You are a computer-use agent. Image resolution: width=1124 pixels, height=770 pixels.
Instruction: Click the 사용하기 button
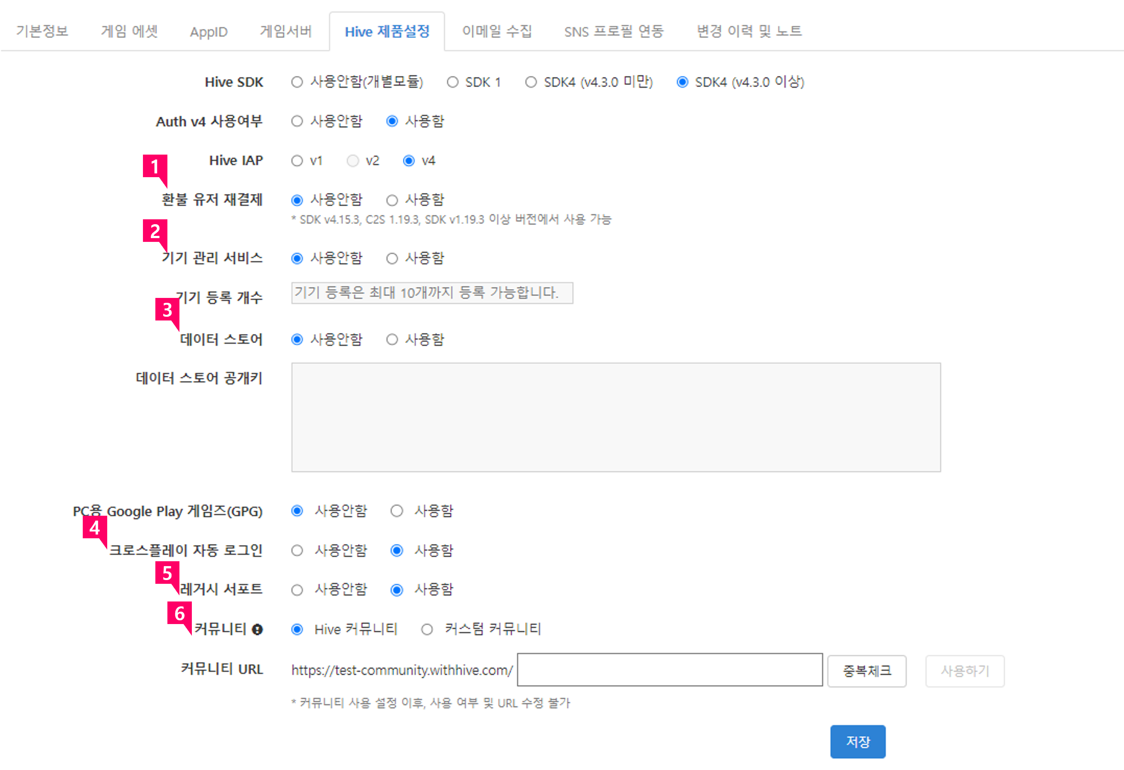[965, 671]
